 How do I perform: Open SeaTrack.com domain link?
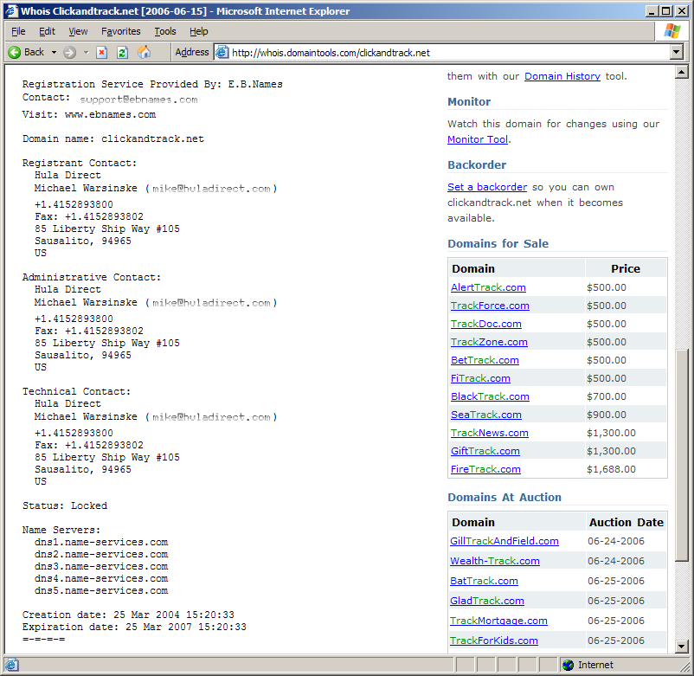point(486,415)
